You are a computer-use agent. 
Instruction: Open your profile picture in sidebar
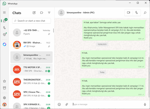[4, 105]
